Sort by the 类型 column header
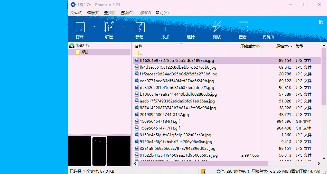The width and height of the screenshot is (327, 174). click(x=300, y=46)
